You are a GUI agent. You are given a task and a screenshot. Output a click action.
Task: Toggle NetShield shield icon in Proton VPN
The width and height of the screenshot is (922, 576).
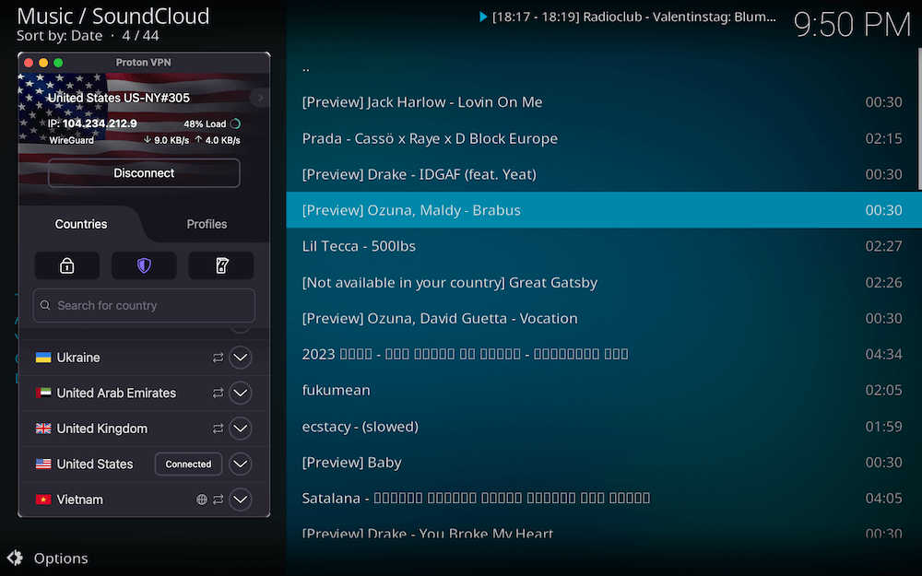[144, 265]
